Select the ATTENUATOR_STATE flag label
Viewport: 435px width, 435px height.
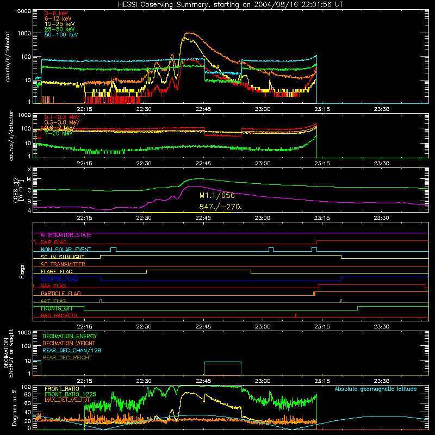click(66, 235)
